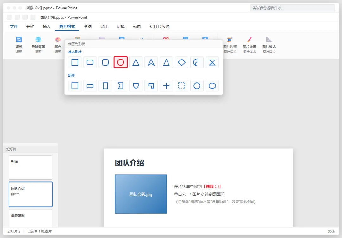342x238 pixels.
Task: Click the 图片边框 picture border icon
Action: 230,40
